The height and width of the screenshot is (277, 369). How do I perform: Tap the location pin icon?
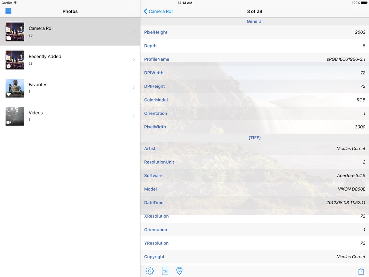pyautogui.click(x=179, y=271)
